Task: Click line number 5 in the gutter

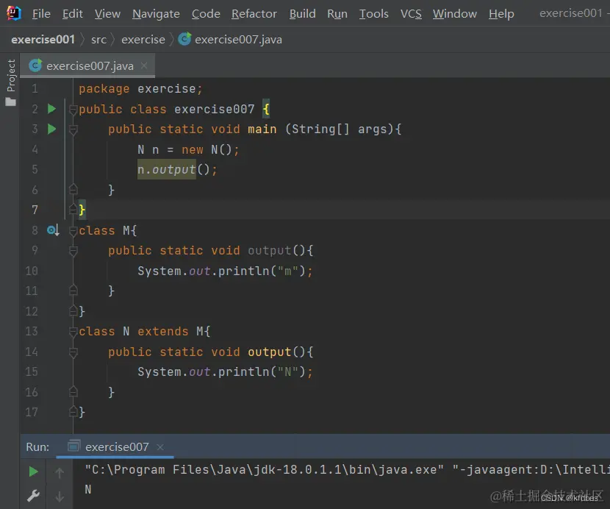Action: coord(35,169)
